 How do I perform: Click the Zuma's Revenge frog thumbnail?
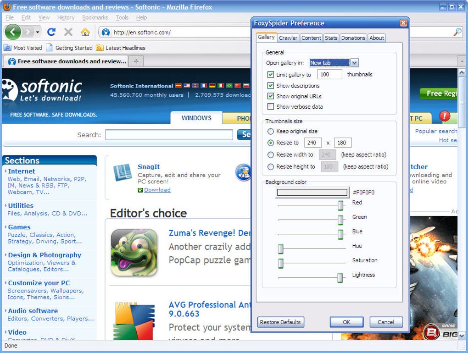pos(134,253)
